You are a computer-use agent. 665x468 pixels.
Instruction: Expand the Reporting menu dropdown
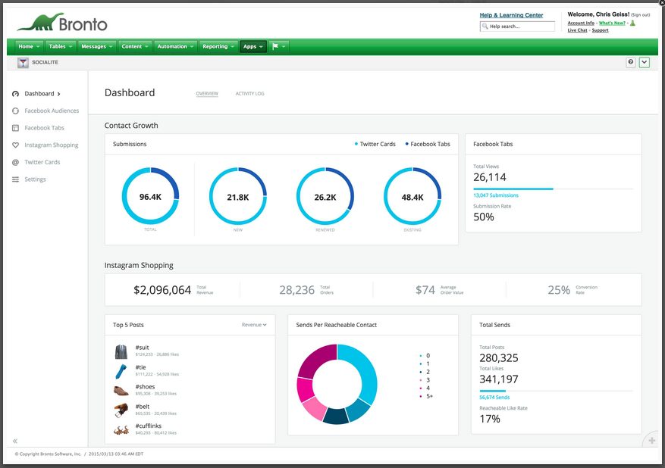218,47
